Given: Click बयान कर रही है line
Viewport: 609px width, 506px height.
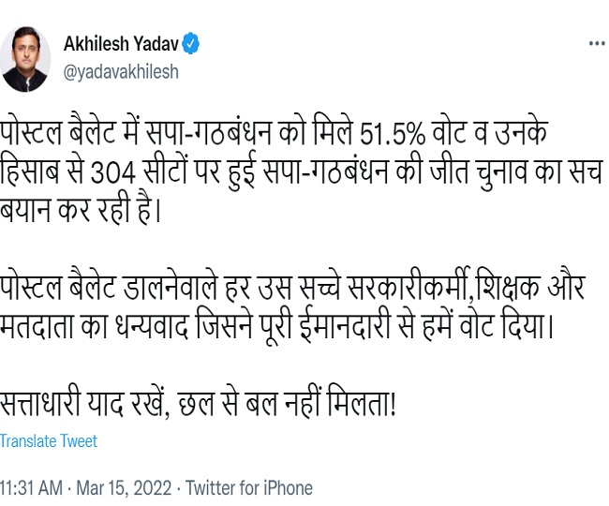Looking at the screenshot, I should tap(80, 210).
